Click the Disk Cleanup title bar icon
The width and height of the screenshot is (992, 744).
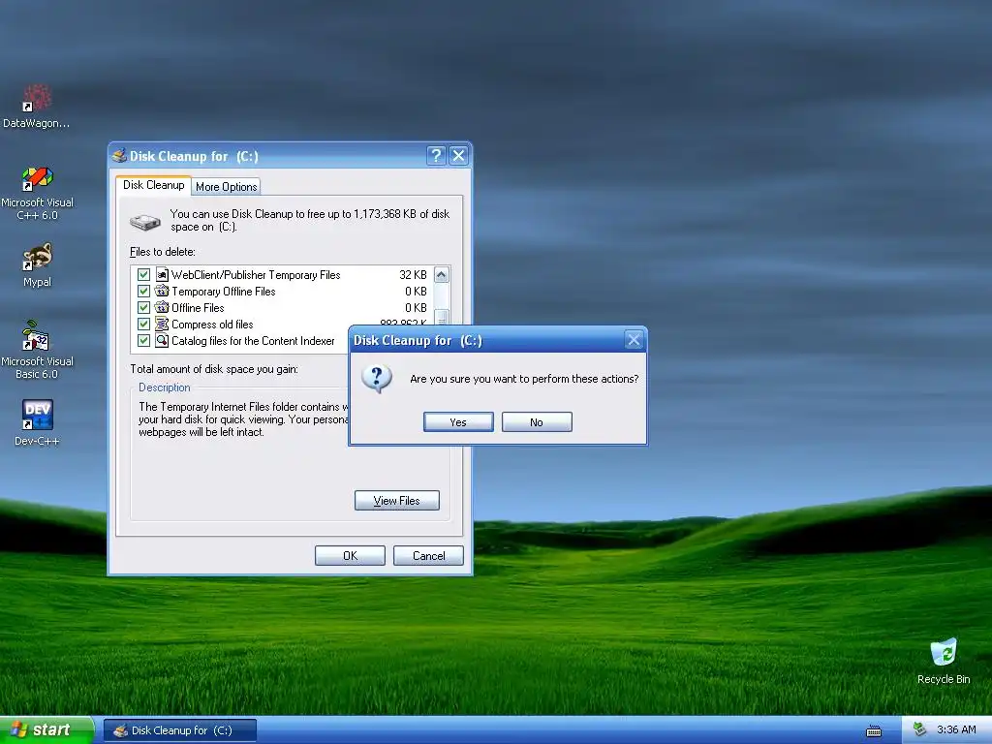point(119,156)
